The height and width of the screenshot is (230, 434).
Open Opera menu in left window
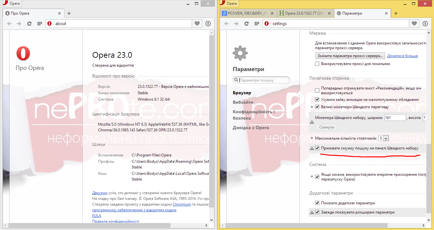click(12, 4)
